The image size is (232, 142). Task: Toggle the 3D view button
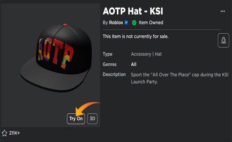[x=92, y=119]
